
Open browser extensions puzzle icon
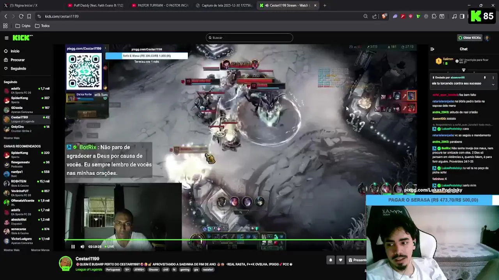tap(434, 16)
